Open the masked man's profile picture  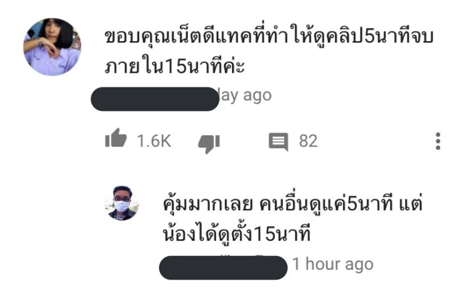122,203
